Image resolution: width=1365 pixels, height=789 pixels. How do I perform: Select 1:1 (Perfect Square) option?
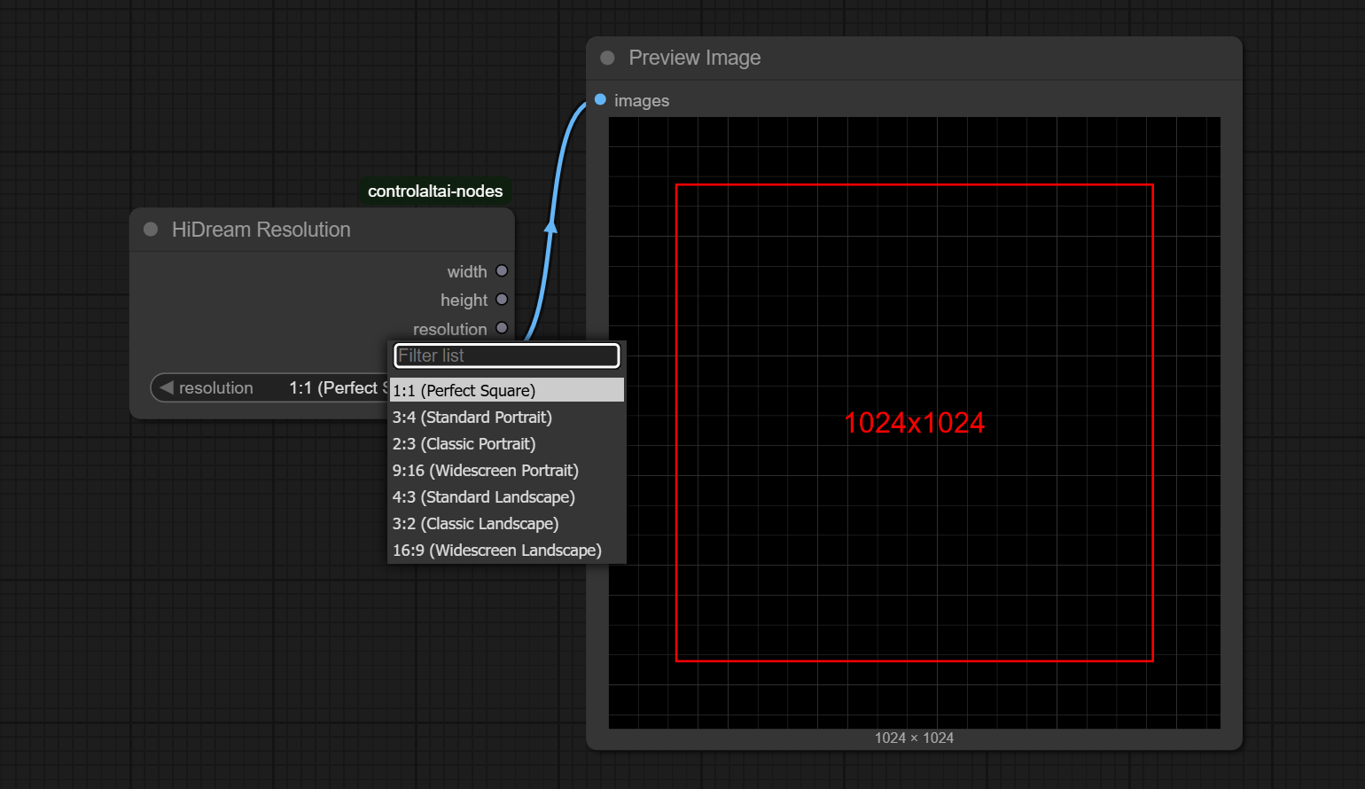point(507,390)
